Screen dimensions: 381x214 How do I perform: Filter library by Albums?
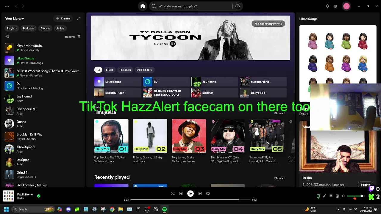point(45,29)
